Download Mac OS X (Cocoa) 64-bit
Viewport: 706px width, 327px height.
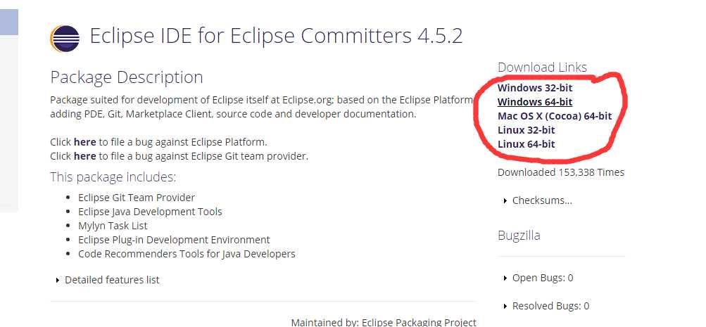[555, 116]
